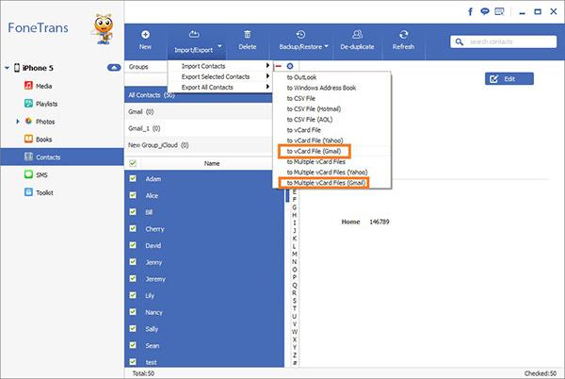Viewport: 565px width, 379px height.
Task: Select the Sally contact row
Action: pos(204,328)
